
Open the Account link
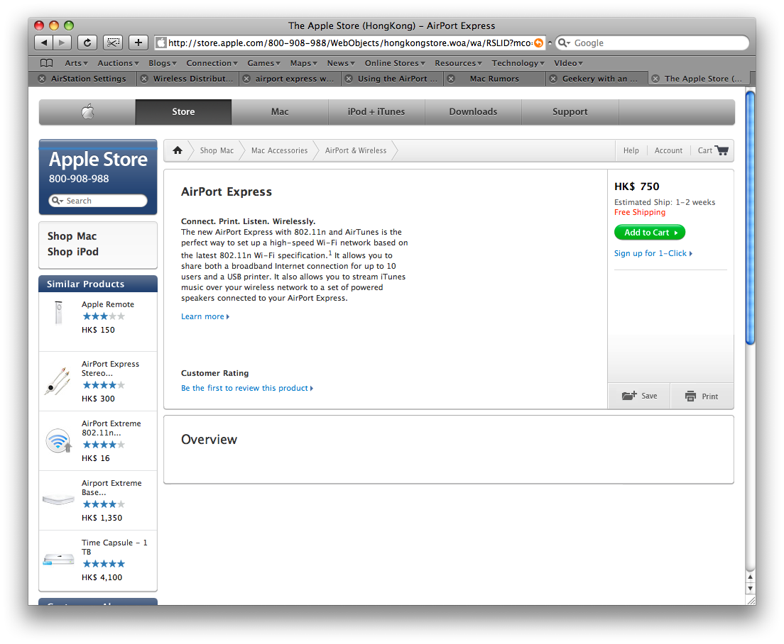pyautogui.click(x=668, y=150)
